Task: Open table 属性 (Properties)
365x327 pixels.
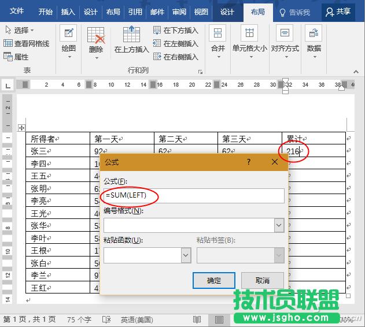Action: [16, 57]
